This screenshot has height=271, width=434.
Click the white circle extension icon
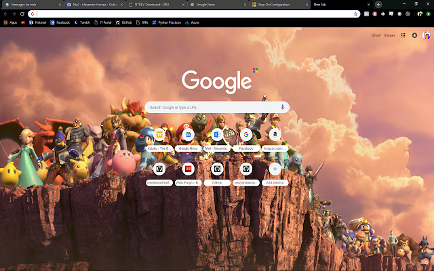pos(399,14)
